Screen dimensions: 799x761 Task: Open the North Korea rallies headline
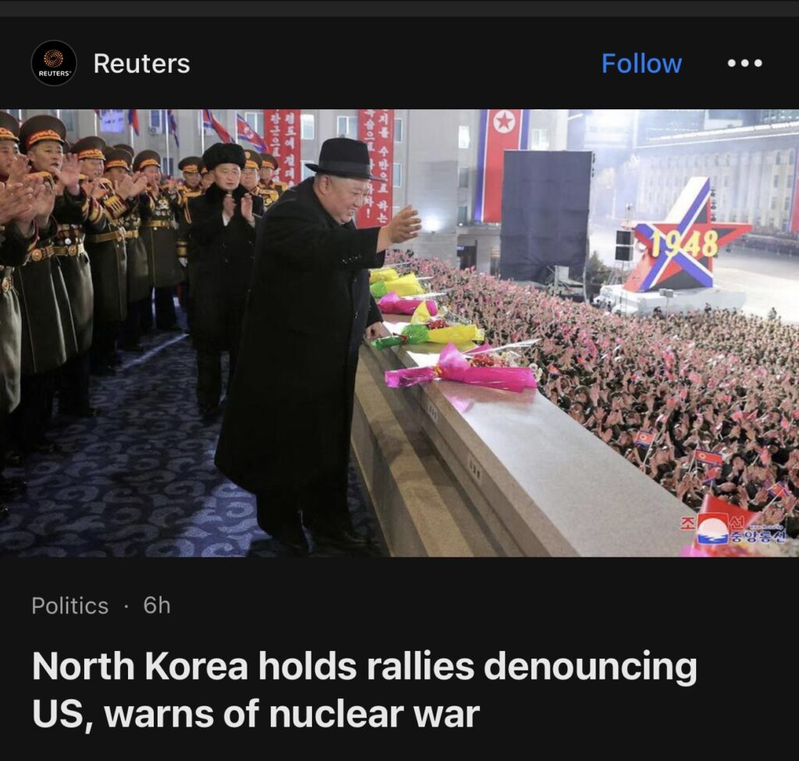364,689
